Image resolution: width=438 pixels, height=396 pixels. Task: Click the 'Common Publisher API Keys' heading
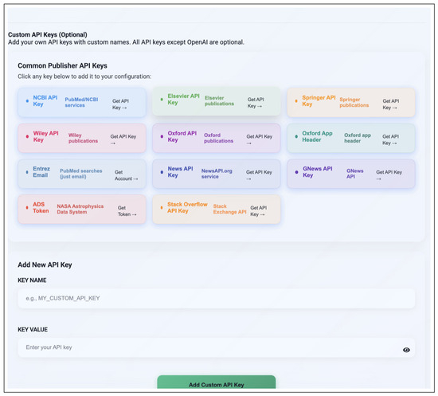click(62, 65)
